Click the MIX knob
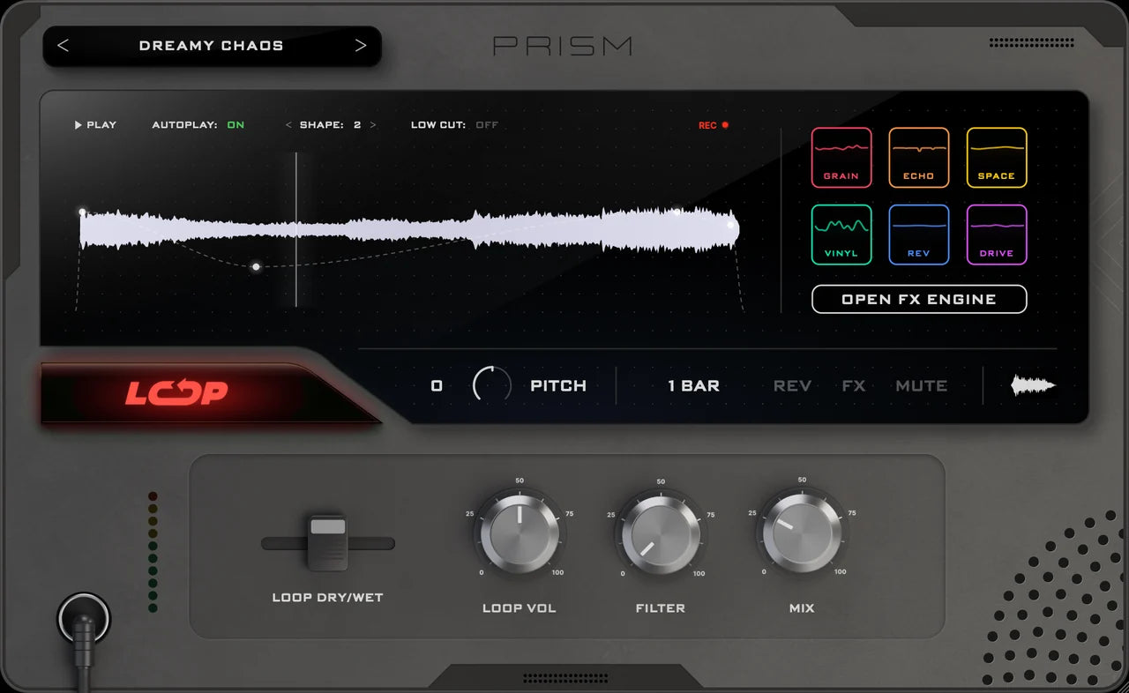The image size is (1129, 693). (802, 532)
